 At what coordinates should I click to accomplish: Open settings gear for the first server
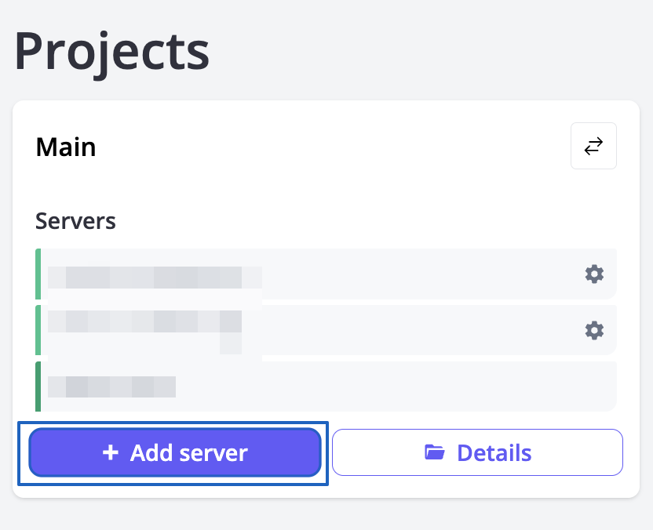click(x=594, y=274)
